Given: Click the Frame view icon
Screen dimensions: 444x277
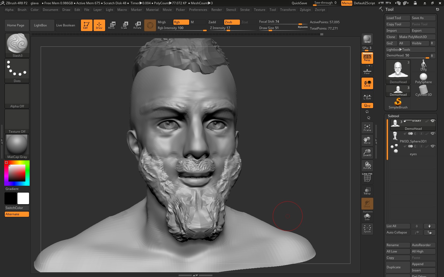Looking at the screenshot, I should pyautogui.click(x=367, y=128).
